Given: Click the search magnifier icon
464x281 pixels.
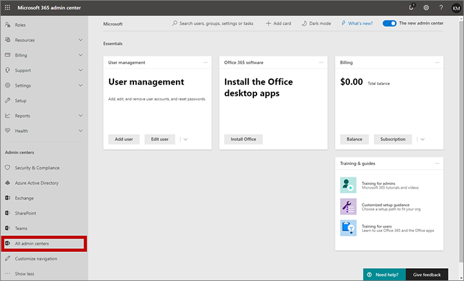Looking at the screenshot, I should [175, 23].
